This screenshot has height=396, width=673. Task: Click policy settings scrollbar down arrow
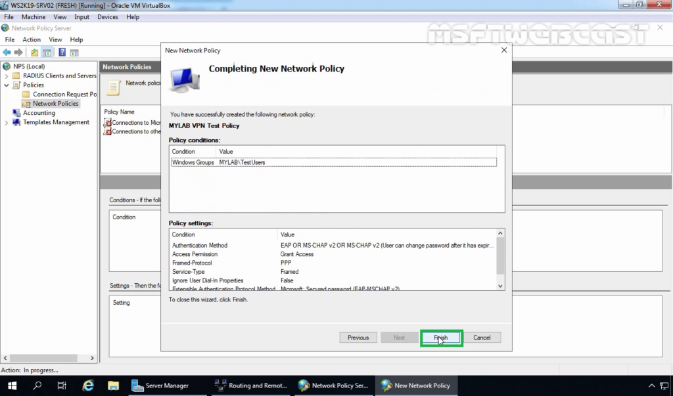tap(500, 286)
